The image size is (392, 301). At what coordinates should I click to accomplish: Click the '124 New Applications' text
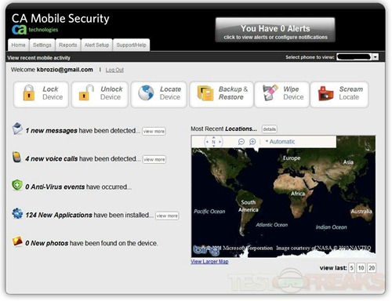(x=59, y=215)
